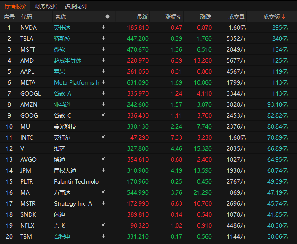Select the Strategy Inc-A name cell
Viewport: 297px width, 244px height.
click(73, 204)
